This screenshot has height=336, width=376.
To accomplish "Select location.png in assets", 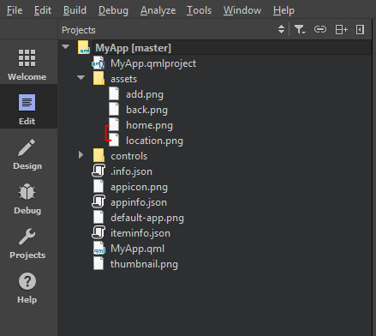I will coord(154,141).
